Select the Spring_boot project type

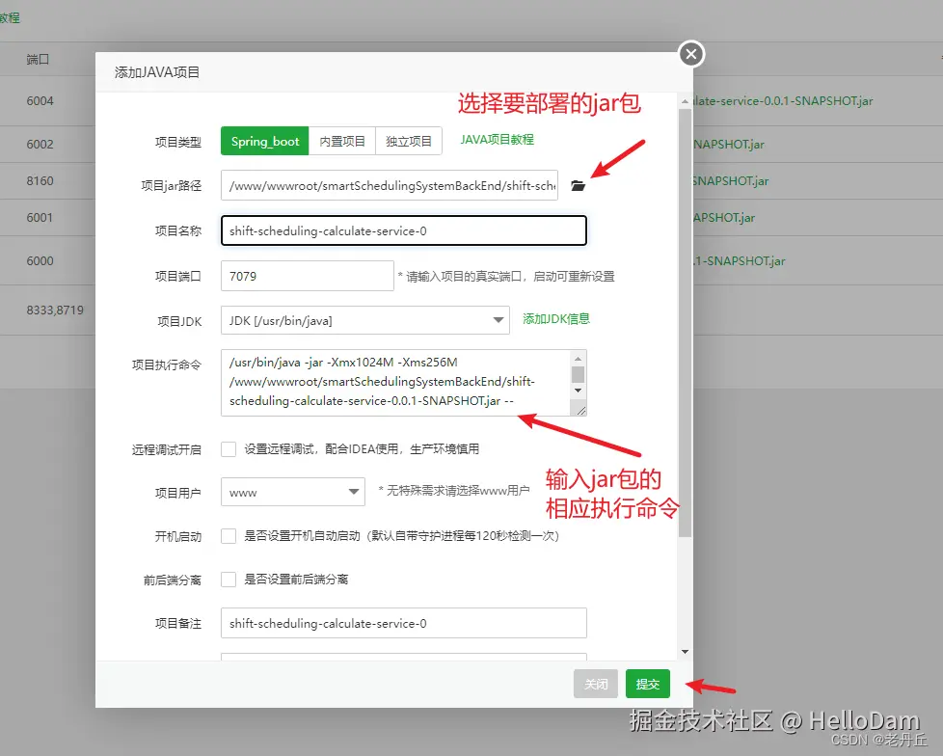(x=263, y=141)
